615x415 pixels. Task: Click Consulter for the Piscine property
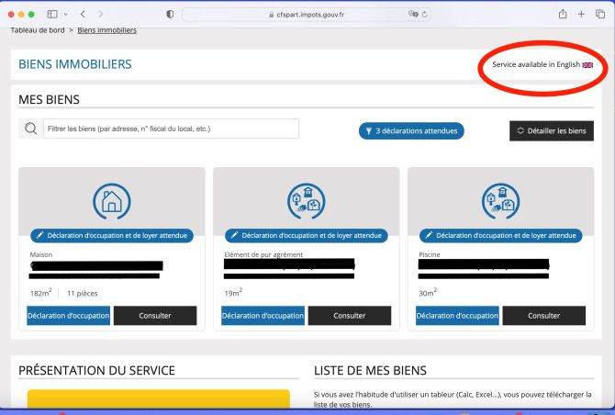point(543,315)
